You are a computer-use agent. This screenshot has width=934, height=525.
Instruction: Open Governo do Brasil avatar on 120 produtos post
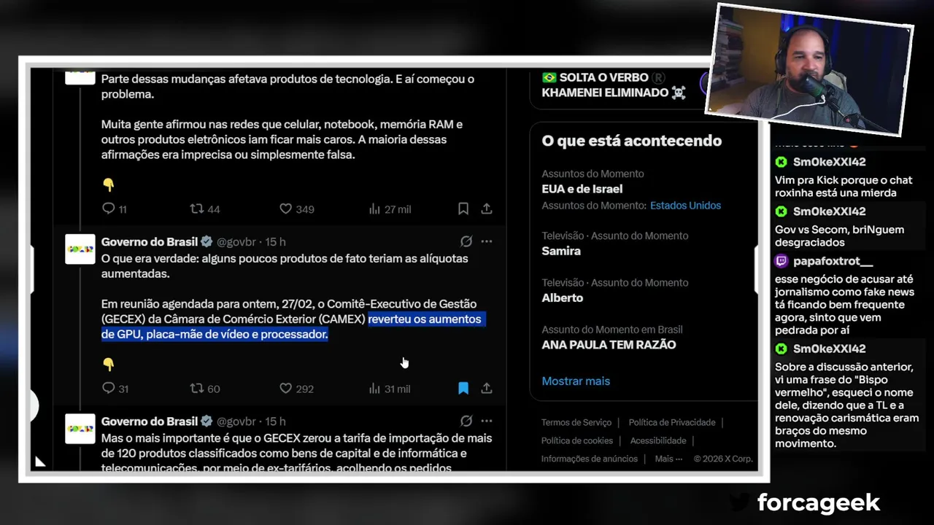point(80,429)
